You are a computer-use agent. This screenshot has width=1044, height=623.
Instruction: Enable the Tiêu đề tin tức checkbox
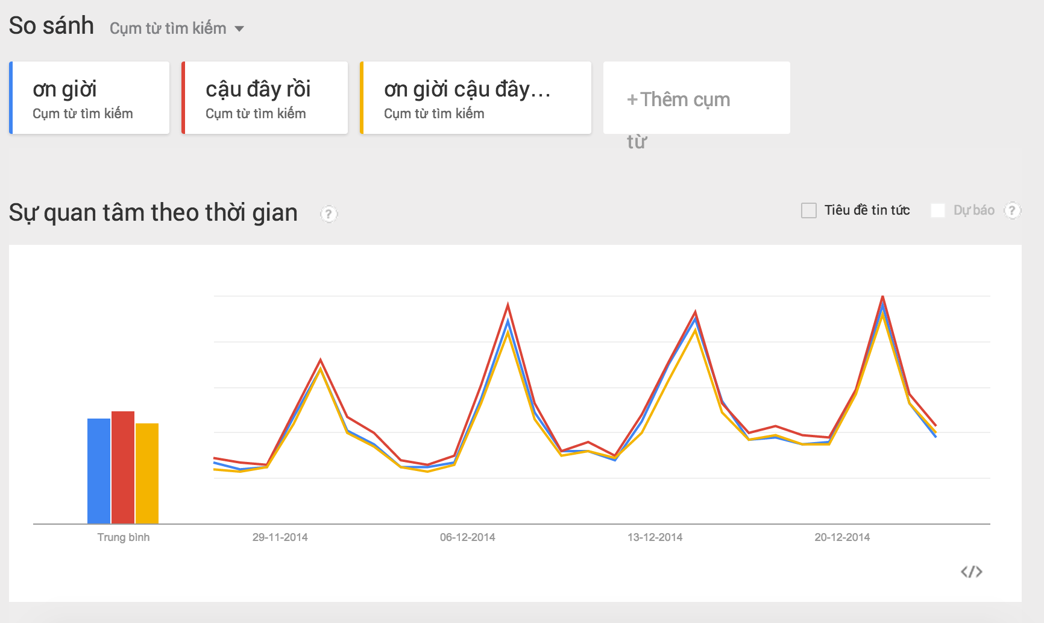coord(809,210)
